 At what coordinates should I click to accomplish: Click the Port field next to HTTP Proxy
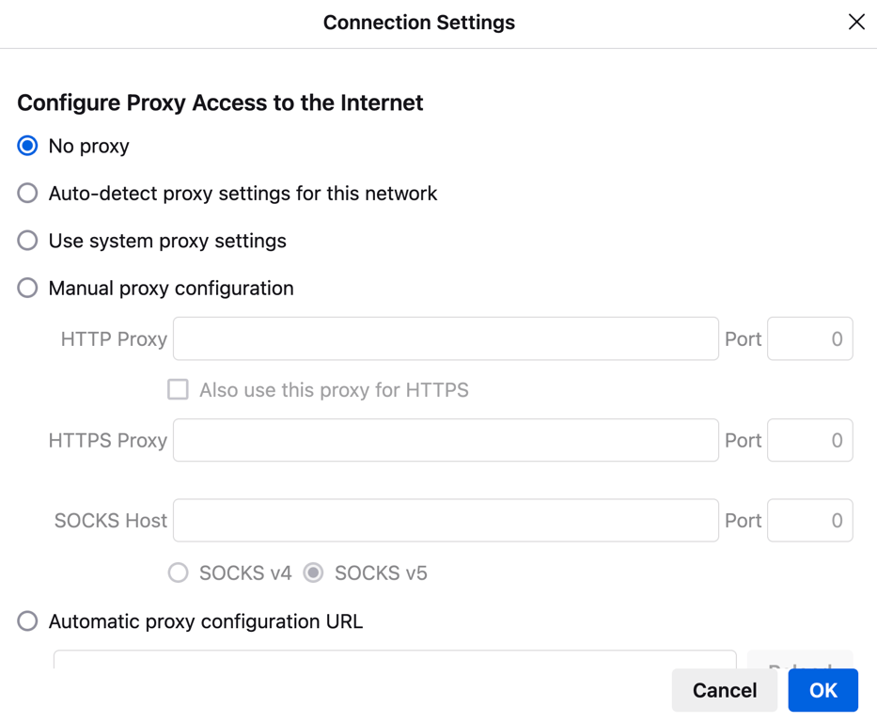tap(809, 338)
